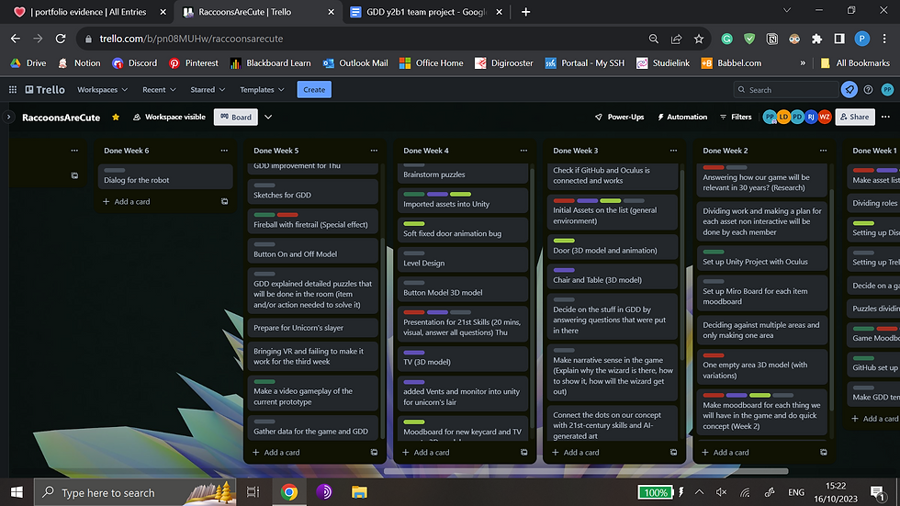Open Workspace visible setting

[x=169, y=117]
